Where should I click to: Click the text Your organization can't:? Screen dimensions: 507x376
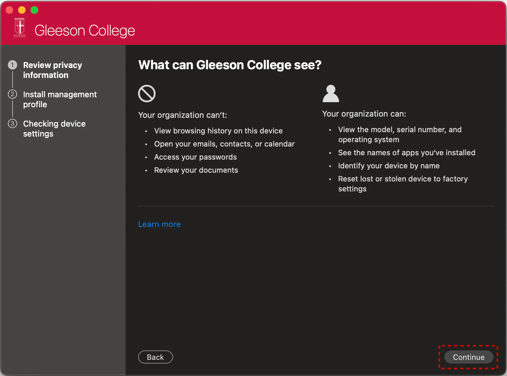pos(182,115)
